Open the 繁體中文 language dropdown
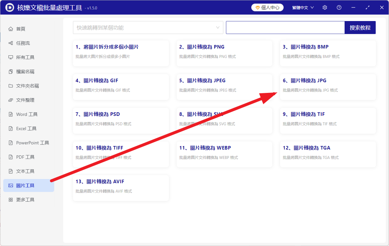This screenshot has height=246, width=389. (x=302, y=7)
